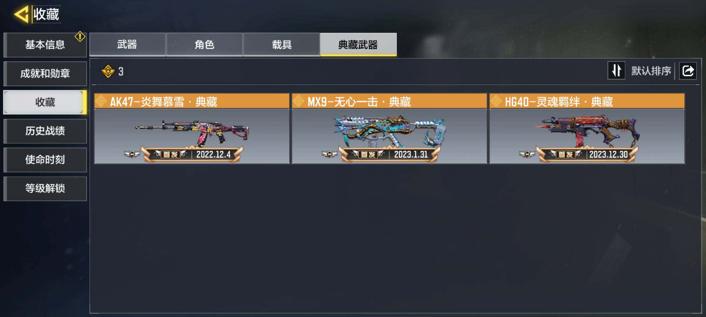The height and width of the screenshot is (317, 706).
Task: Switch to the 角色 tab
Action: [204, 44]
